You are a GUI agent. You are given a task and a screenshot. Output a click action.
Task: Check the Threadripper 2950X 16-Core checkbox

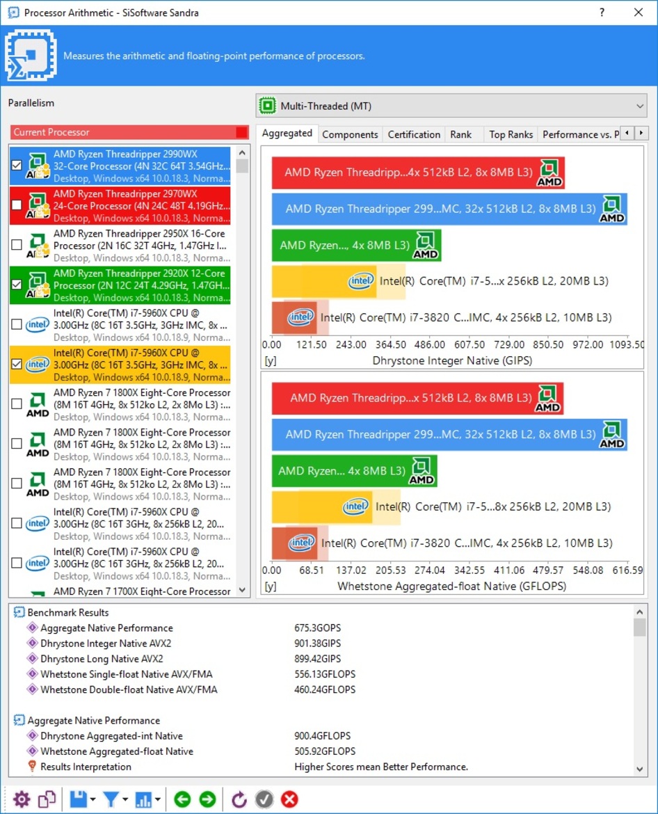(x=17, y=244)
